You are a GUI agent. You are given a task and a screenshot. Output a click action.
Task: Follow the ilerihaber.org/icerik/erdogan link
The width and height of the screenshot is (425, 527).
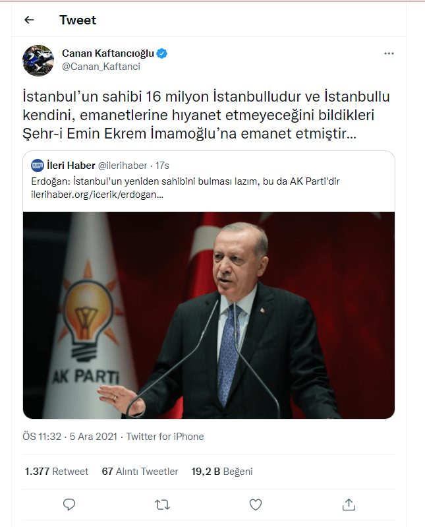[x=97, y=195]
